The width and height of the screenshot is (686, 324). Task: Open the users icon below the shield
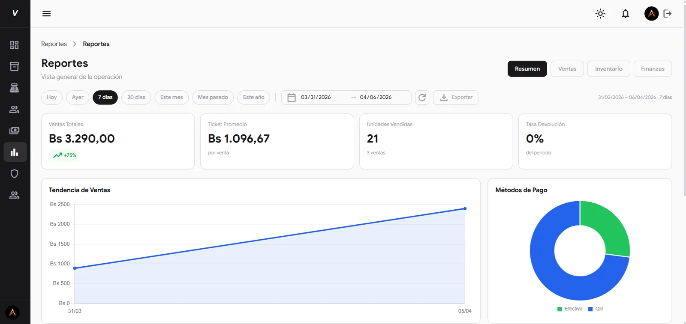[x=14, y=195]
